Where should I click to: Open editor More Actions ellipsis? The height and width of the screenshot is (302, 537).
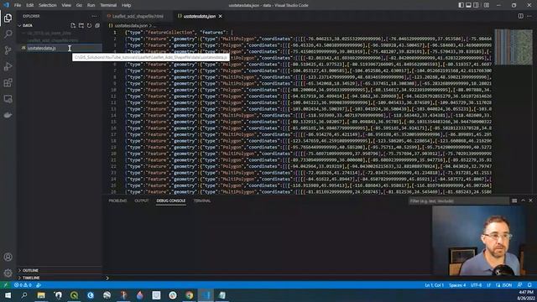coord(529,16)
